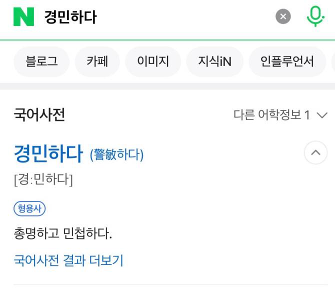Viewport: 335px width, 295px height.
Task: Open 국어사전 결과 더보기 link
Action: [68, 260]
